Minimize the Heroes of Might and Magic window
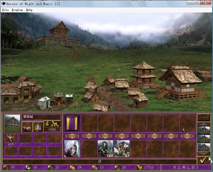The image size is (213, 172). (190, 3)
